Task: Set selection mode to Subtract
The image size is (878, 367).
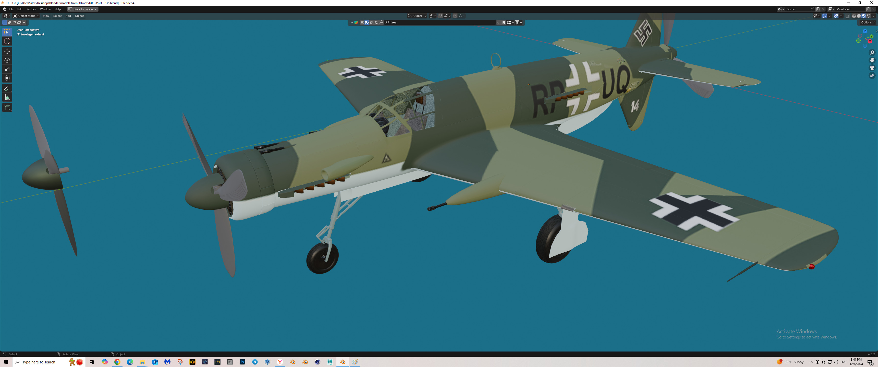Action: click(x=14, y=22)
